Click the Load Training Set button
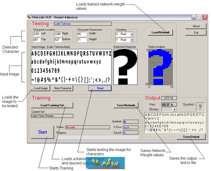 tap(52, 105)
